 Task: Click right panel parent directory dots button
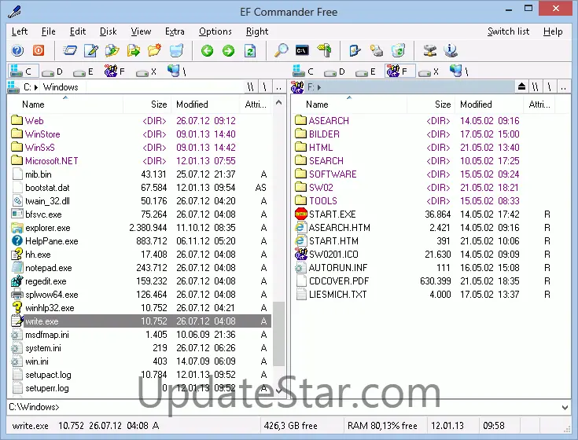563,87
